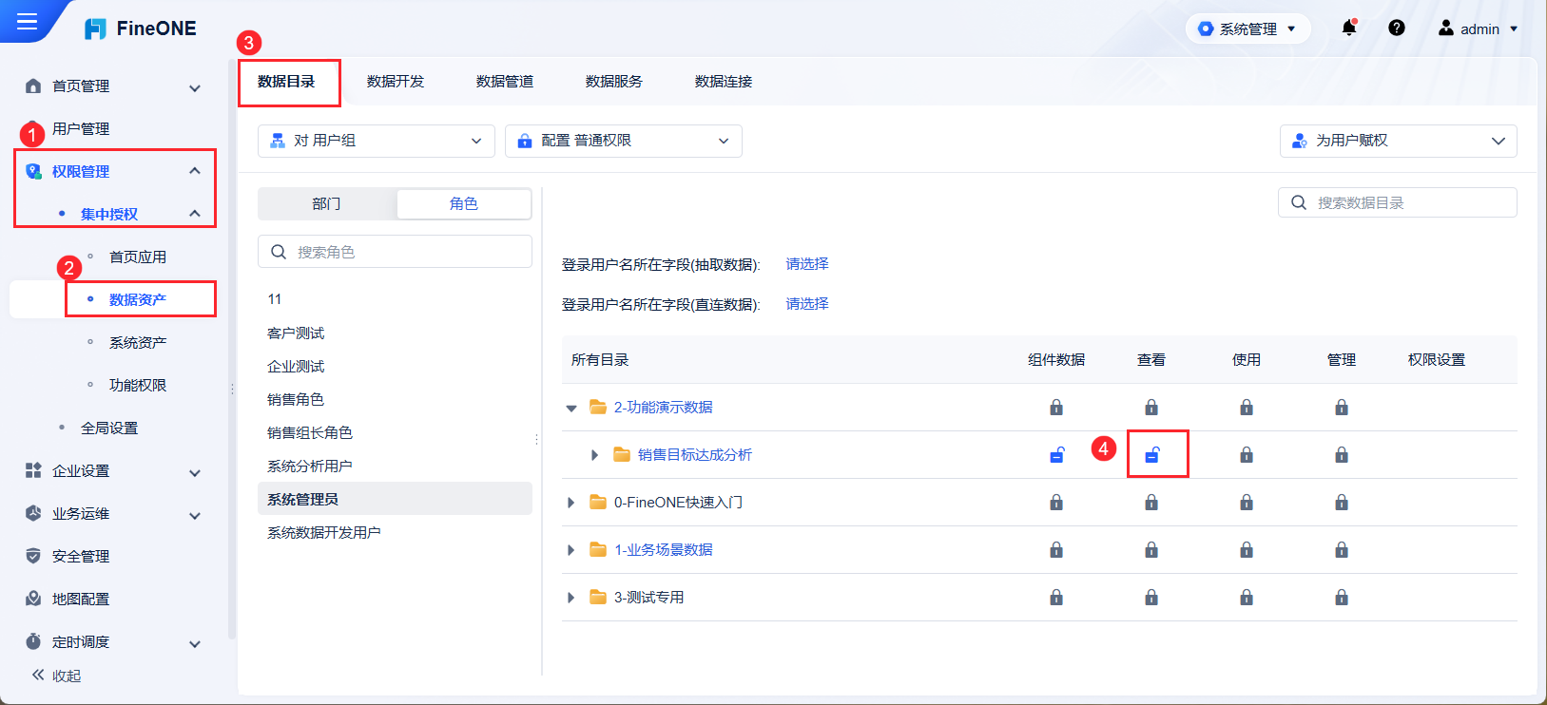The width and height of the screenshot is (1547, 705).
Task: Toggle 查看 lock for 销售目标达成分析
Action: 1151,455
